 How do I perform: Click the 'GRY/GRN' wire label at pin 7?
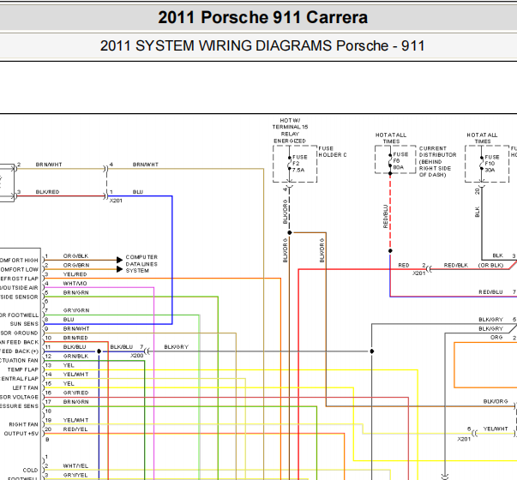[x=76, y=310]
